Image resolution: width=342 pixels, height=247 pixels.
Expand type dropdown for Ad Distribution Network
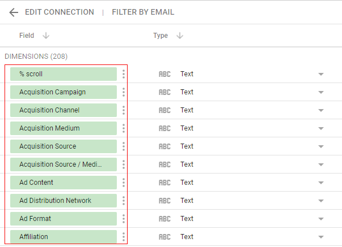[x=320, y=201]
